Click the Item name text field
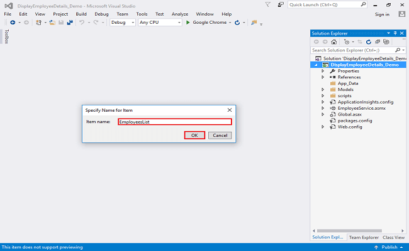The height and width of the screenshot is (251, 409). pos(175,122)
